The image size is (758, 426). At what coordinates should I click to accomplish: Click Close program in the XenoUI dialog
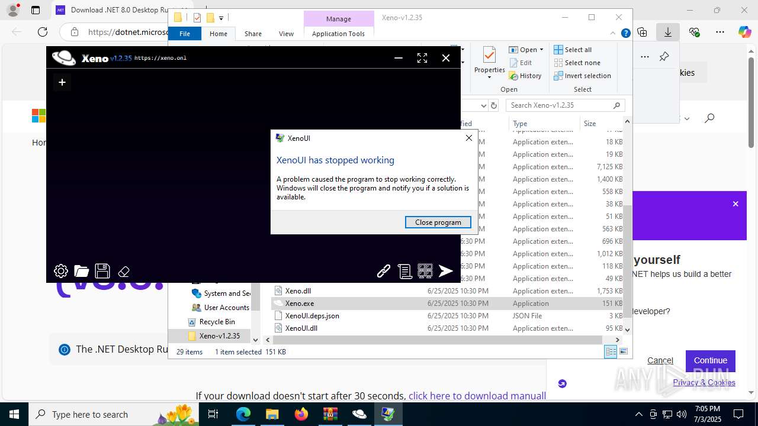point(438,222)
